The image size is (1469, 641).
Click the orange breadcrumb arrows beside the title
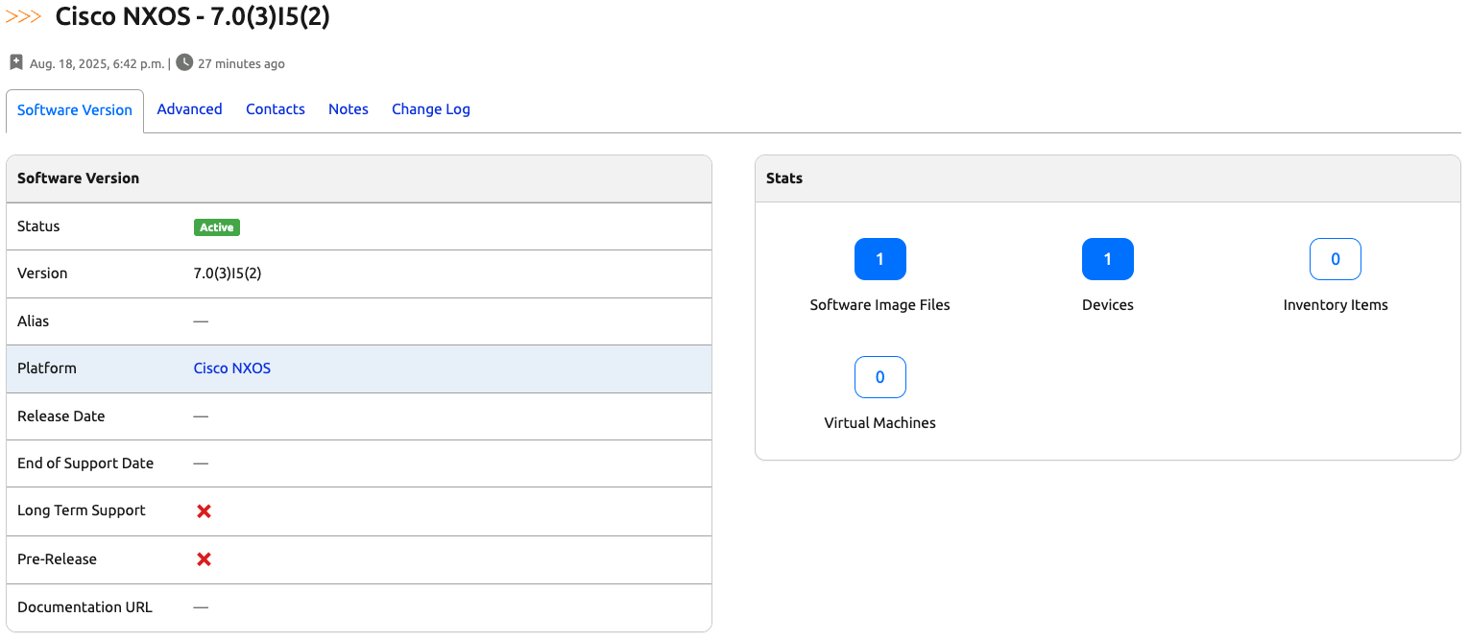tap(24, 16)
